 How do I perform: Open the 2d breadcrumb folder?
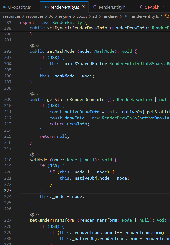94,16
